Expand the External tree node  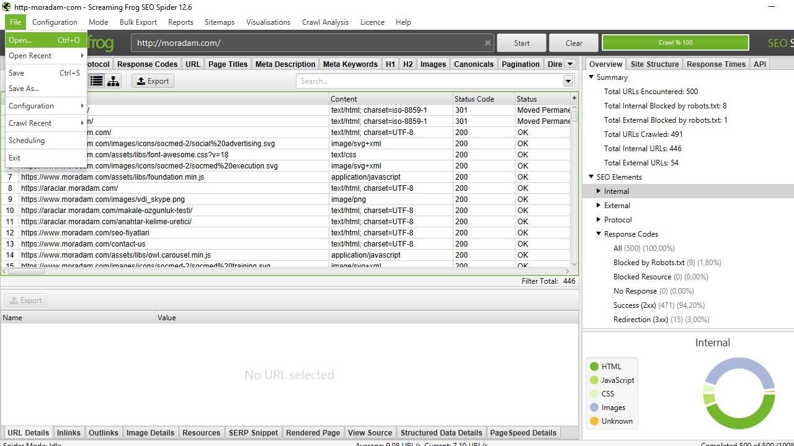pyautogui.click(x=599, y=206)
